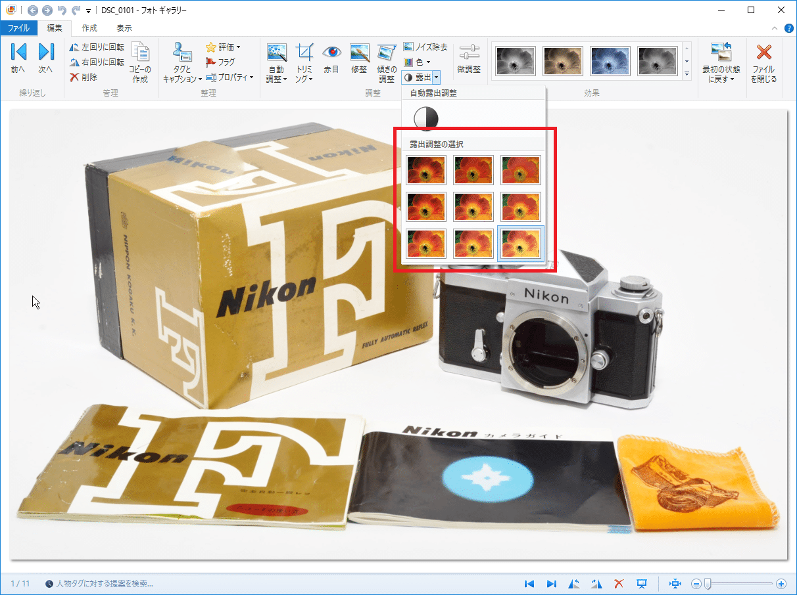Viewport: 797px width, 595px height.
Task: Open 自動調整 dropdown
Action: tap(277, 62)
